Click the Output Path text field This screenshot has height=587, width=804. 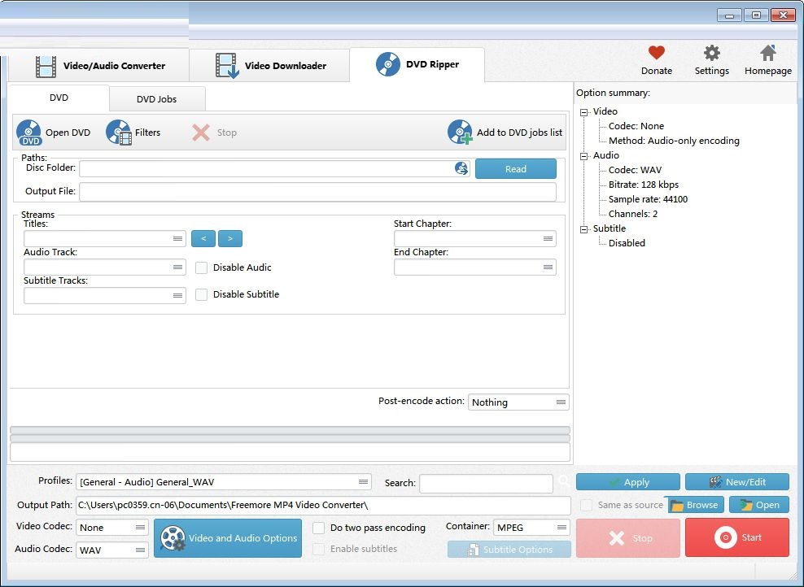324,505
